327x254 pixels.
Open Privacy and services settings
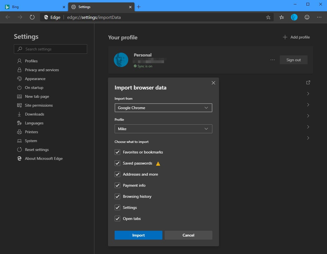(x=42, y=70)
